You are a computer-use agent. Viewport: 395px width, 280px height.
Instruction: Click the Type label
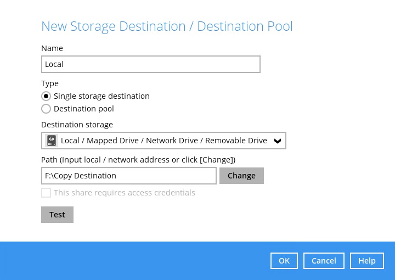50,83
